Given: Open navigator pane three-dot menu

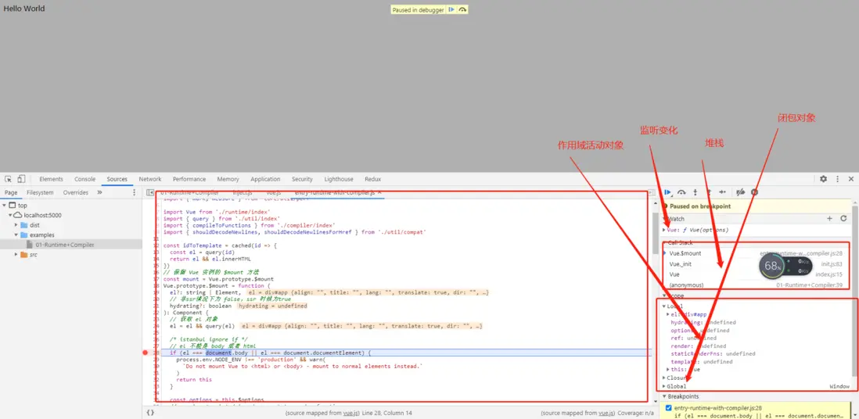Looking at the screenshot, I should click(135, 193).
